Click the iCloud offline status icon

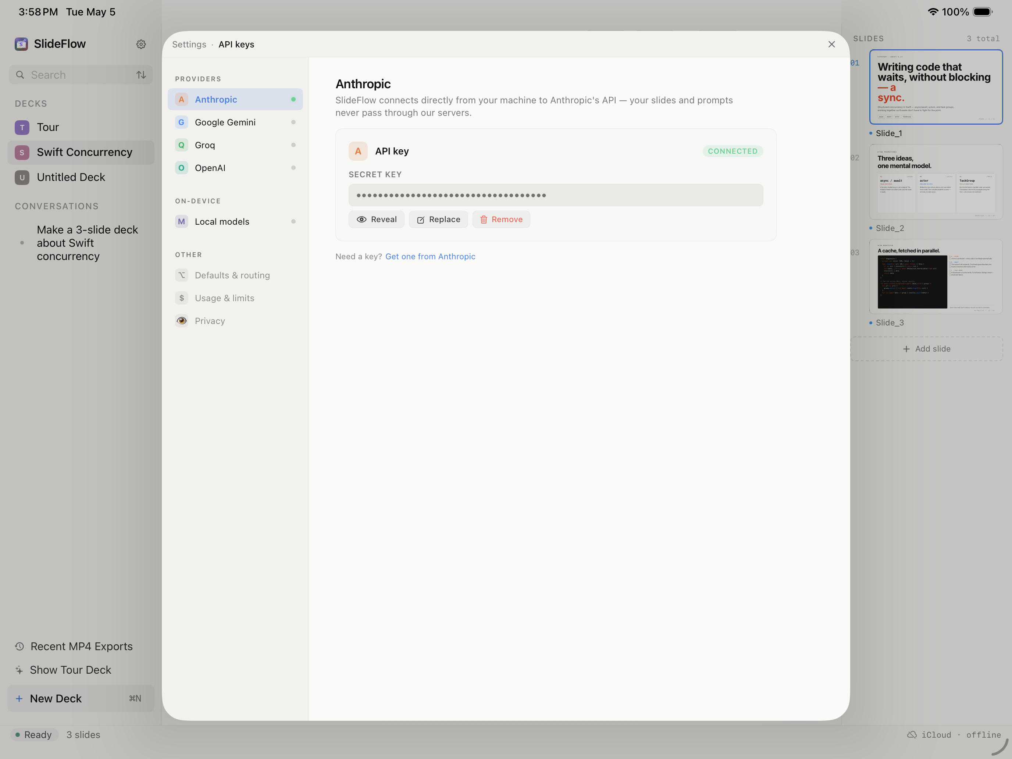(912, 735)
